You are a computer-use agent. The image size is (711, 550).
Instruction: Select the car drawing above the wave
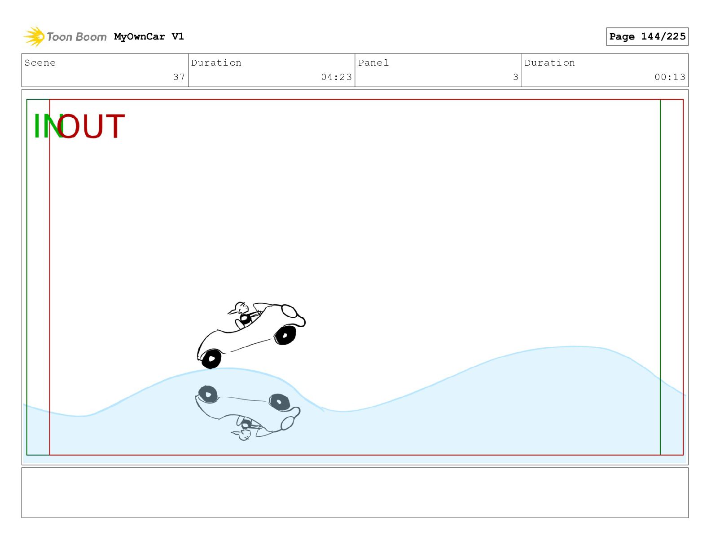click(x=251, y=335)
